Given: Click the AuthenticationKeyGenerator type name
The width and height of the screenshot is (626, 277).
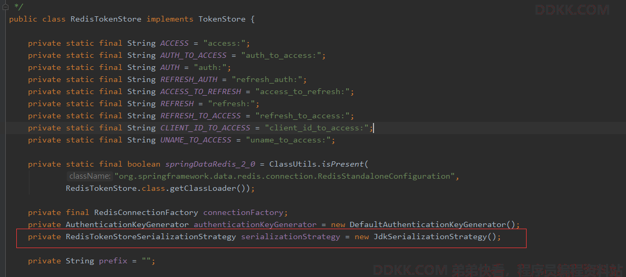Looking at the screenshot, I should coord(127,224).
